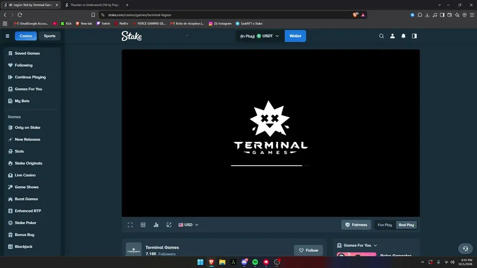
Task: Show hidden system tray icons
Action: (422, 262)
